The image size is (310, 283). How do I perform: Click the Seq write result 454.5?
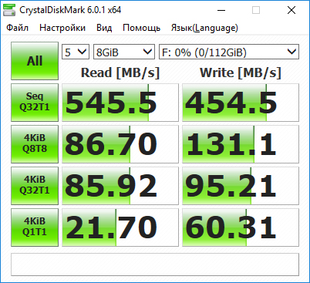pos(241,103)
